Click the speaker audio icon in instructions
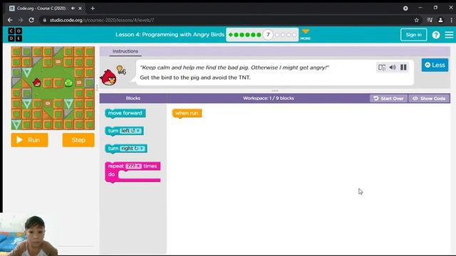The image size is (456, 256). point(393,68)
